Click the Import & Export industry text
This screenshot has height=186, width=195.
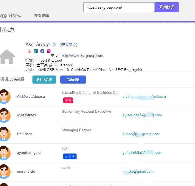pos(49,61)
